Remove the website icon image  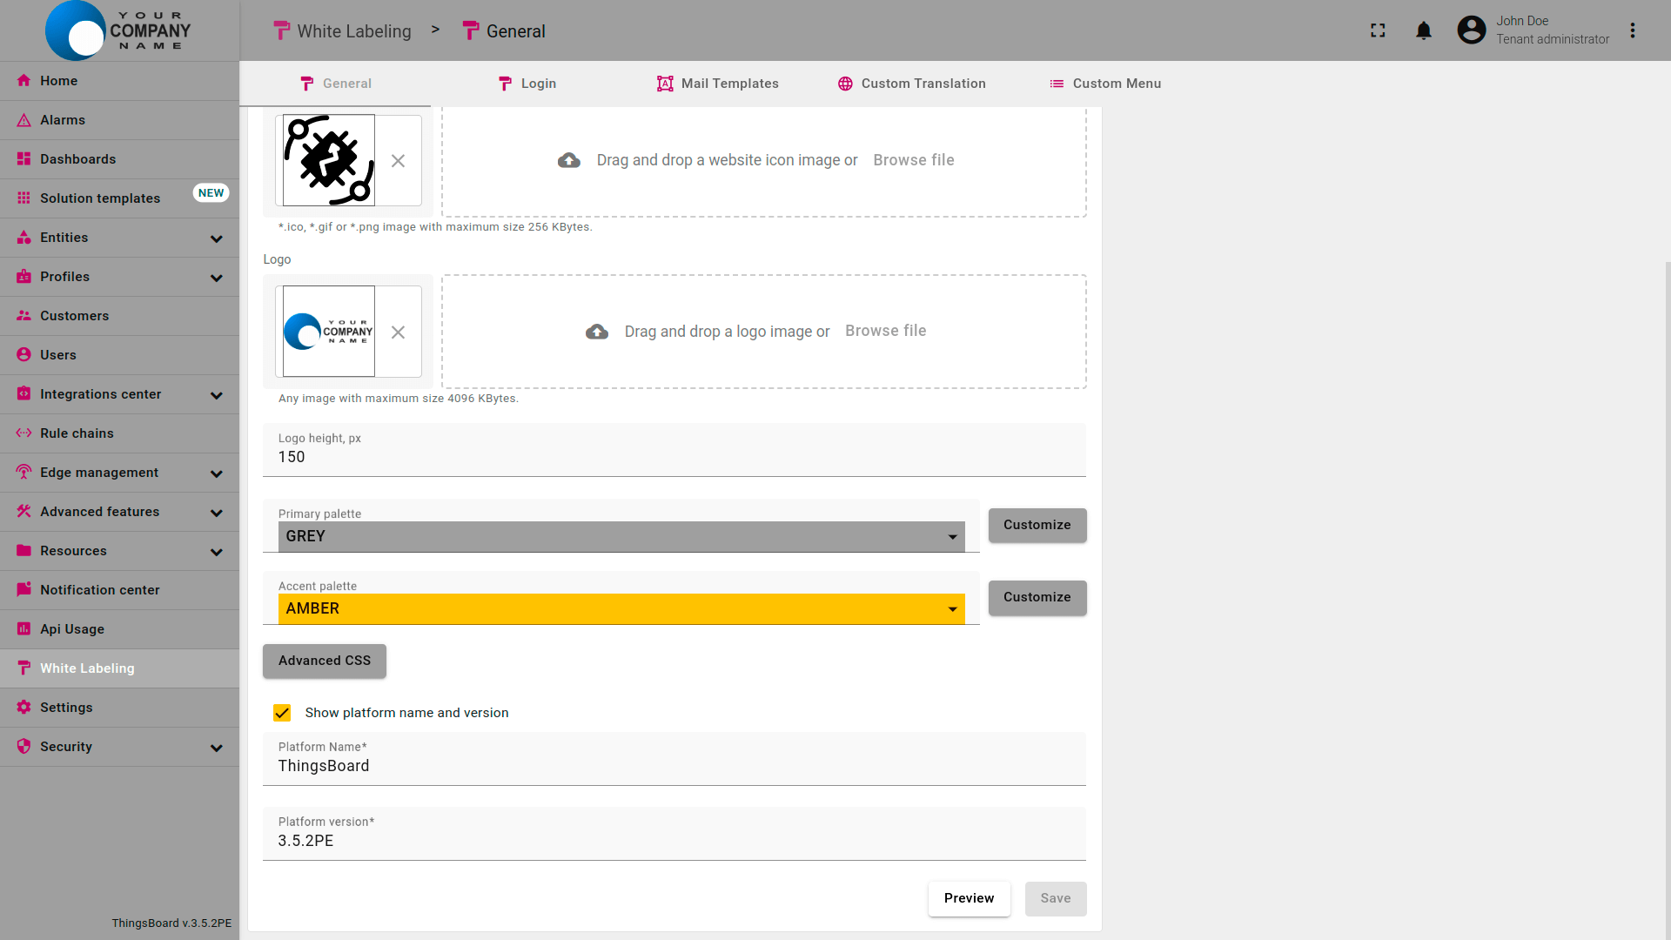pos(398,161)
